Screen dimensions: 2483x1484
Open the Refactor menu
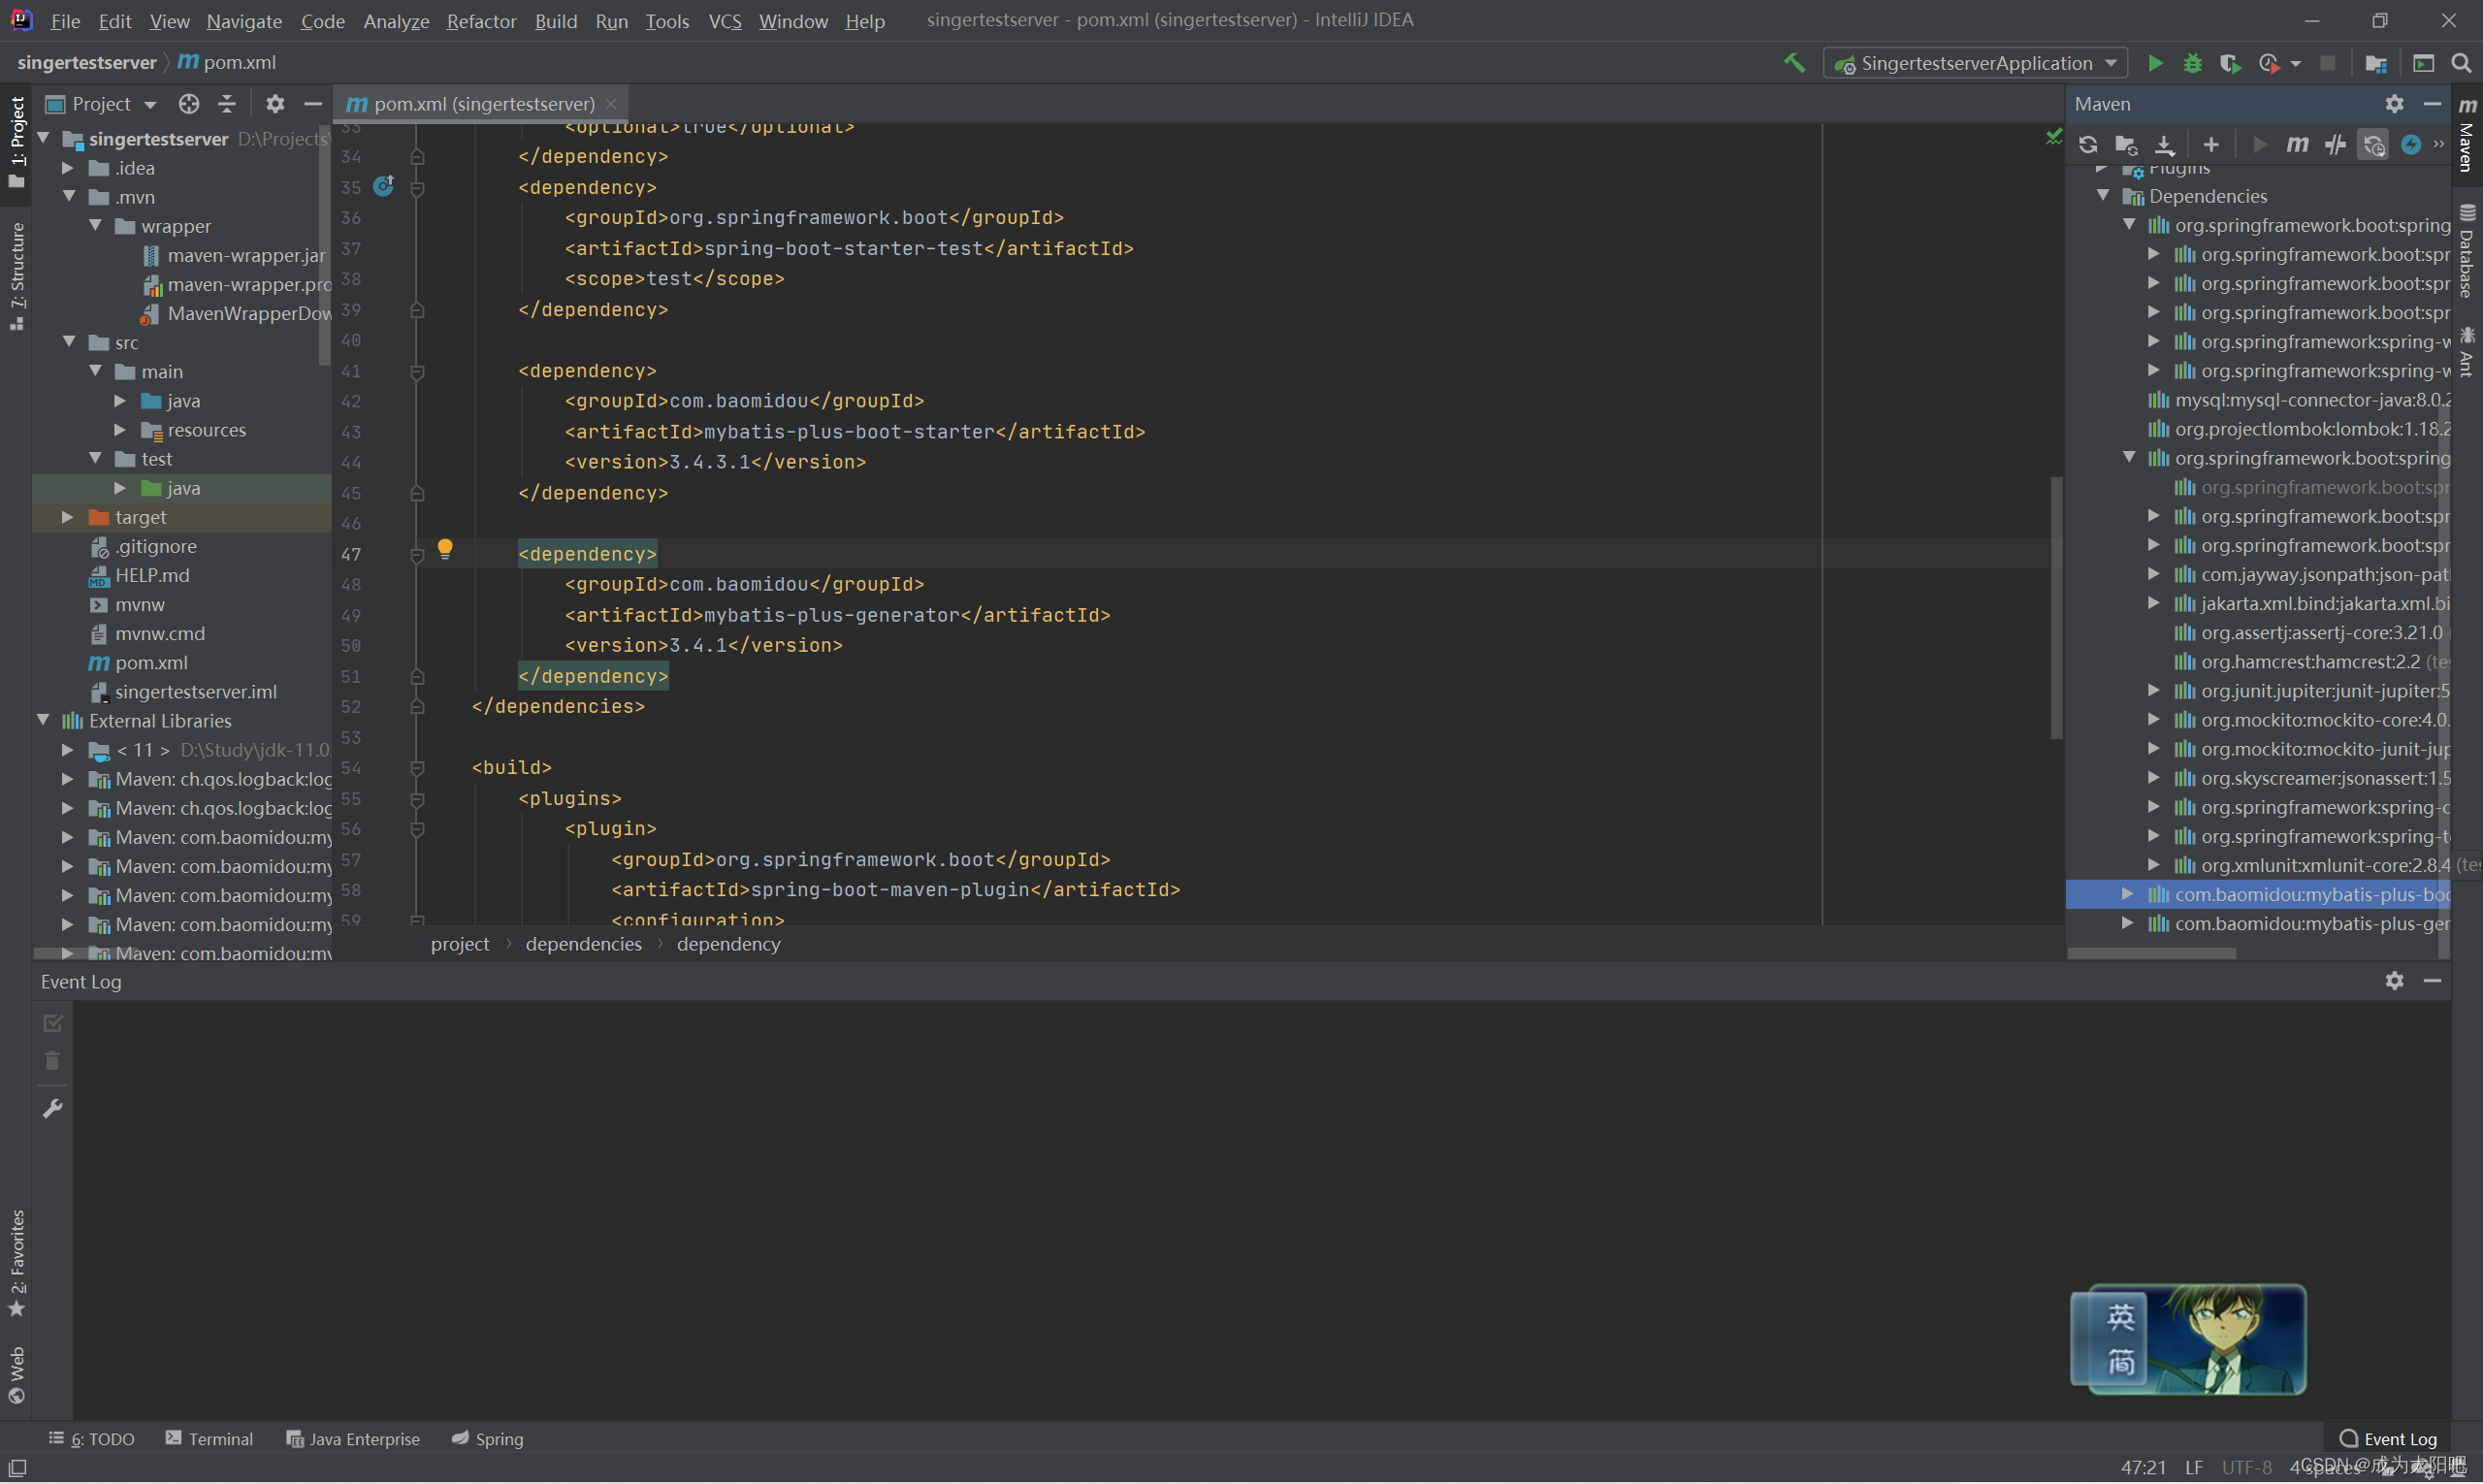tap(481, 20)
